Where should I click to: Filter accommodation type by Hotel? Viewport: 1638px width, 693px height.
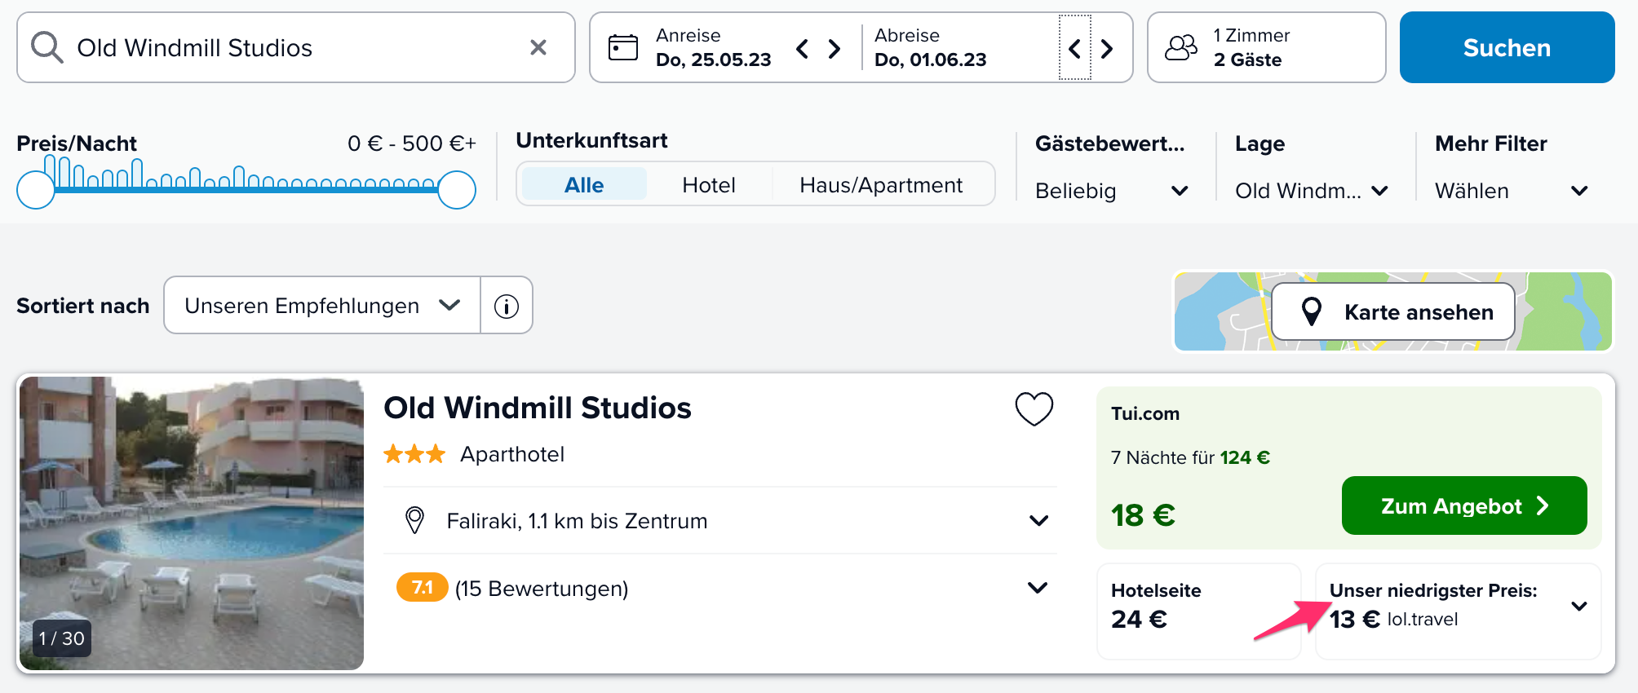pos(708,185)
